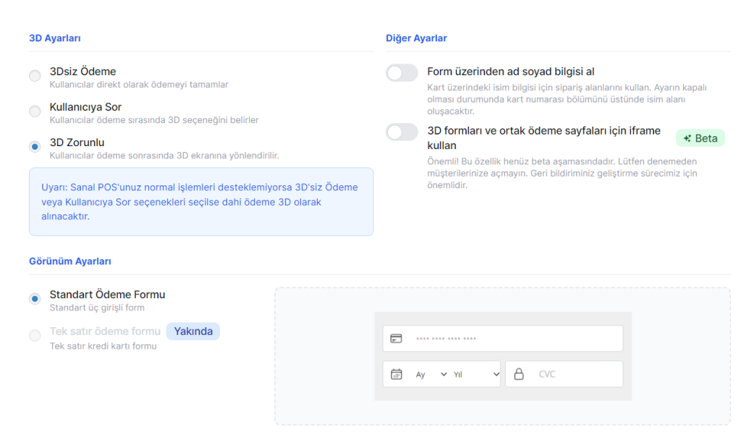Screen dimensions: 741x445
Task: Select the Tek satır ödeme formu radio
Action: click(x=35, y=335)
